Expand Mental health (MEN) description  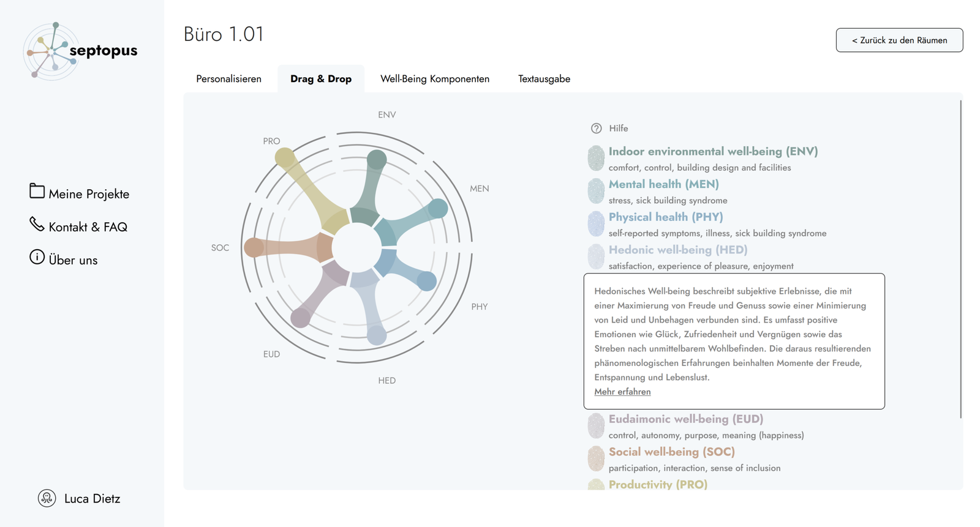pos(663,184)
